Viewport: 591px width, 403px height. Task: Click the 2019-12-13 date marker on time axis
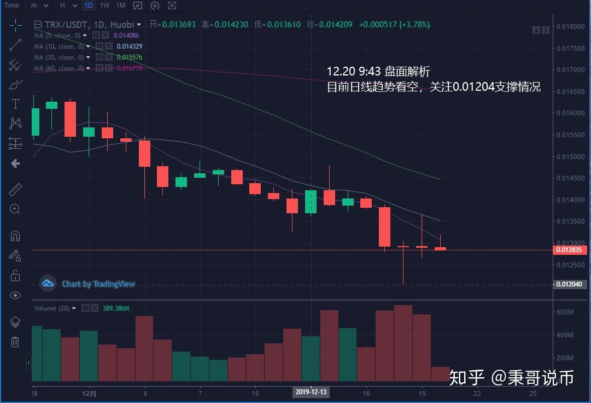click(x=311, y=392)
